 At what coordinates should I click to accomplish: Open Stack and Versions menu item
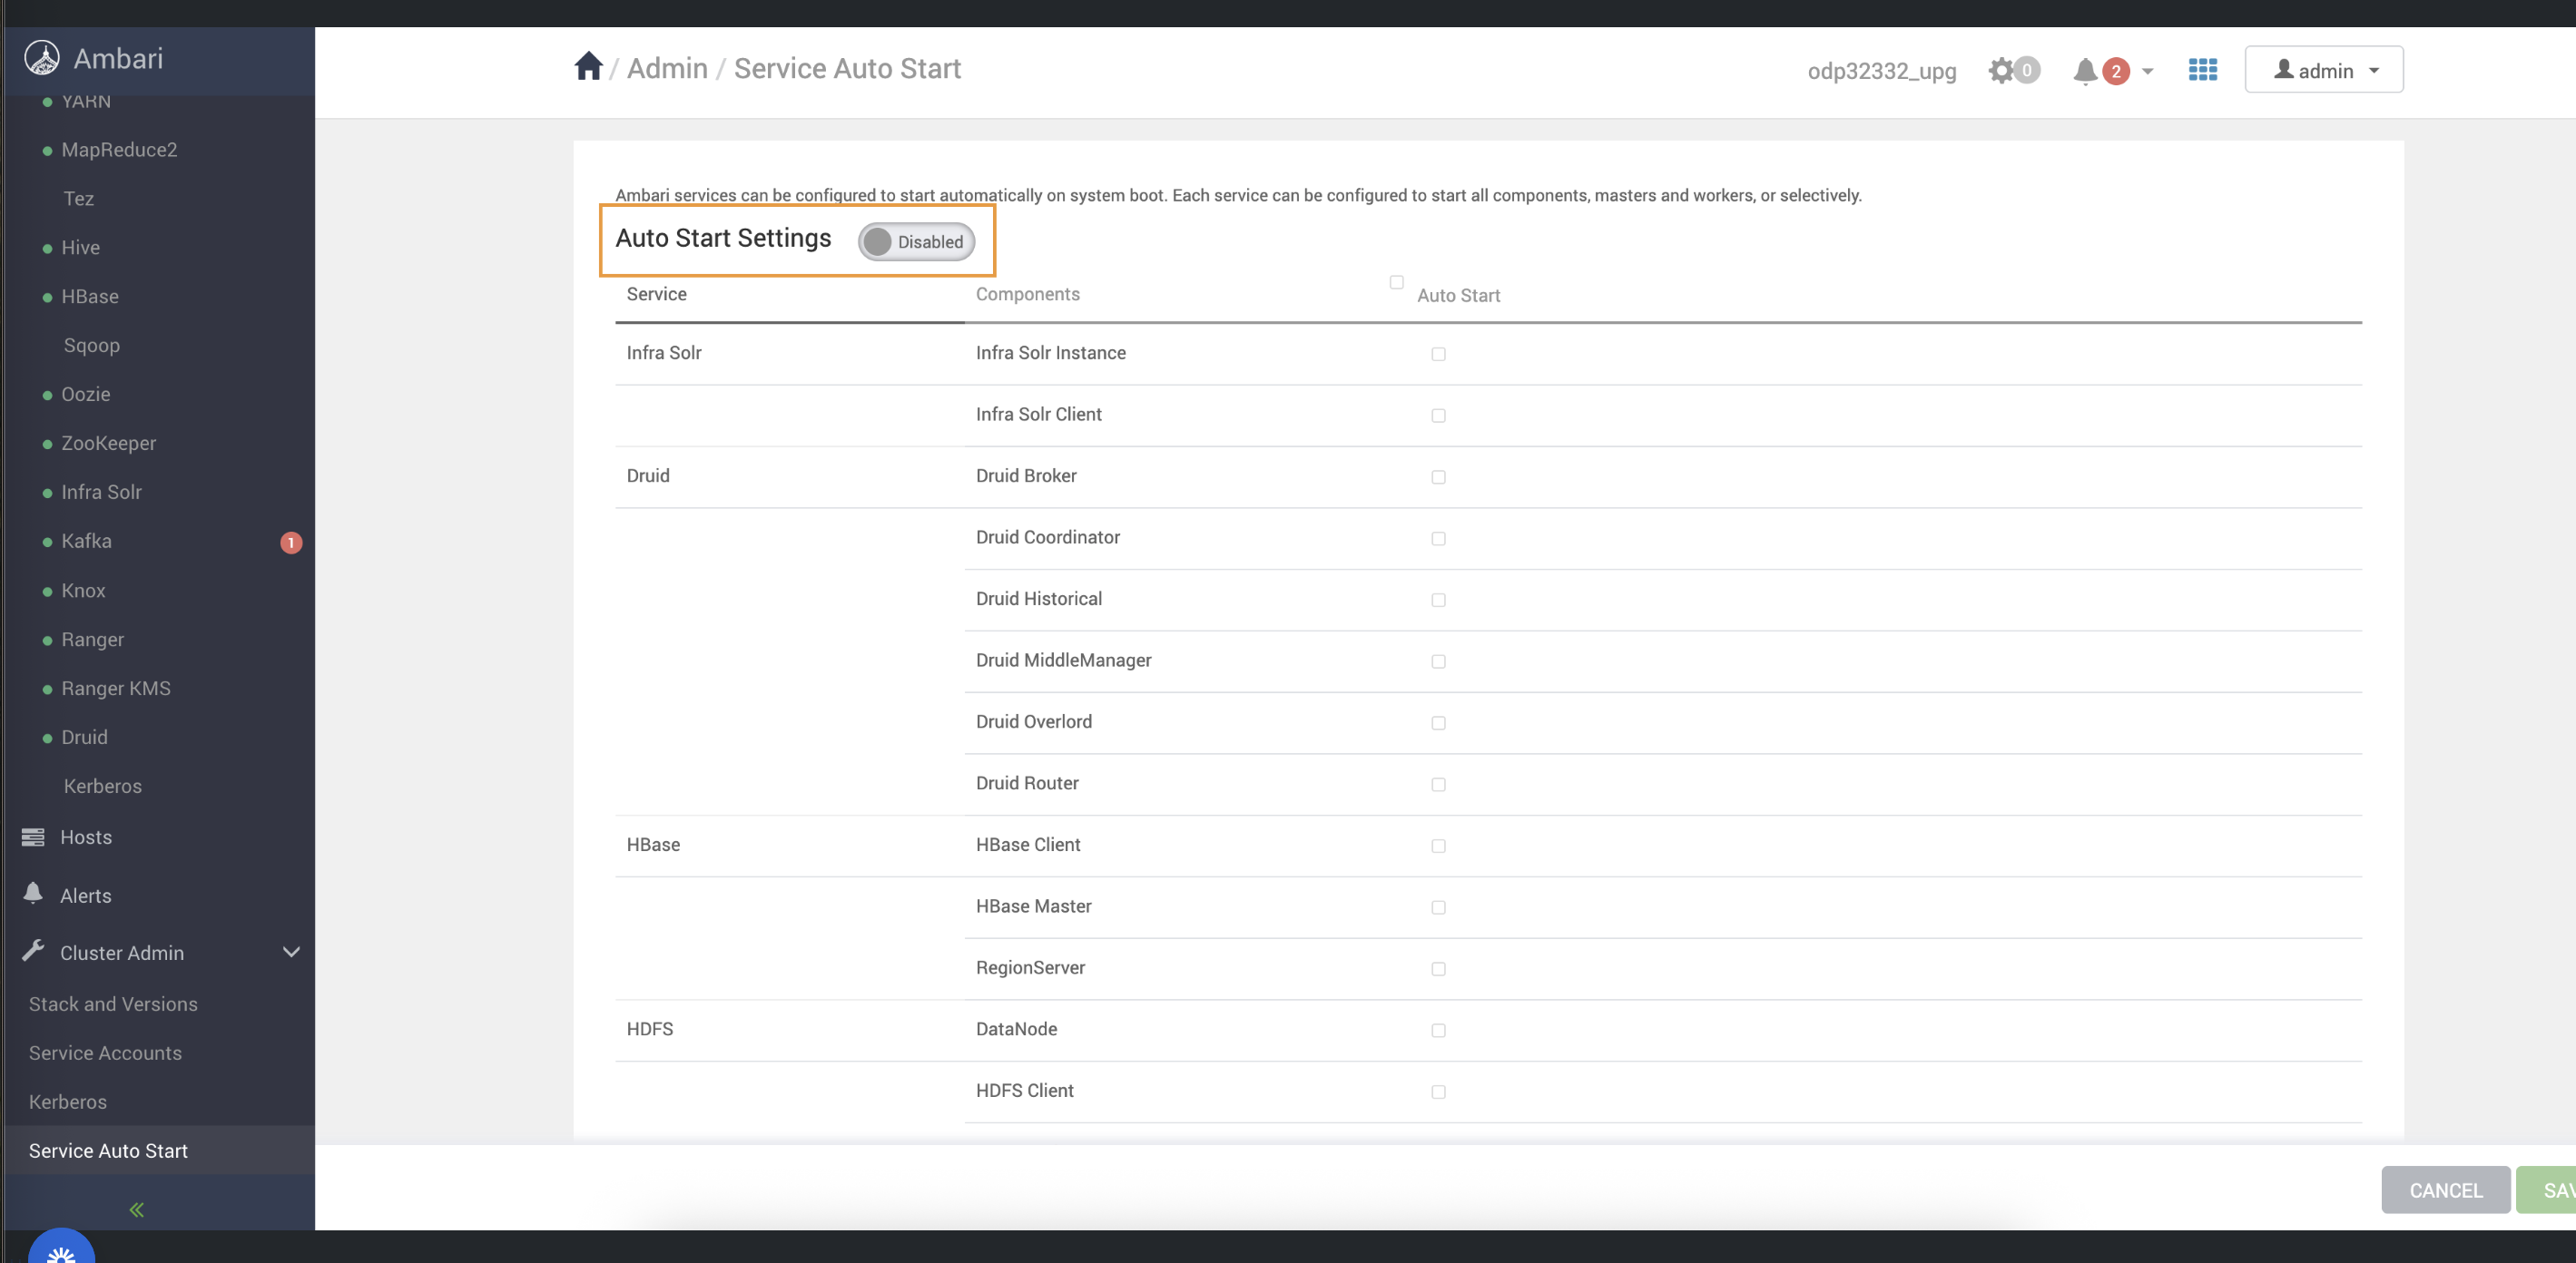point(113,1004)
